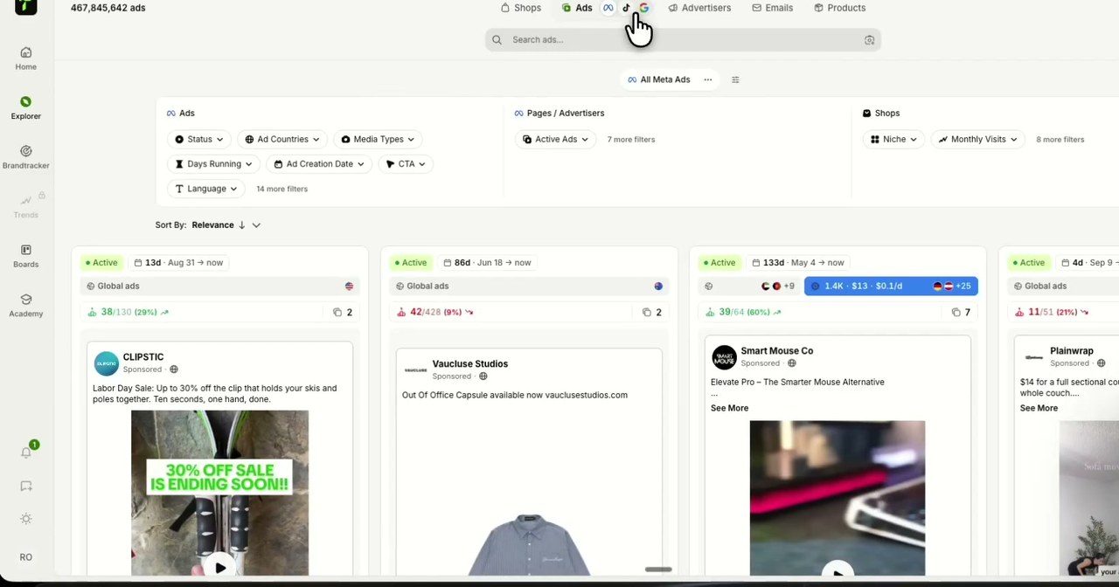Screen dimensions: 1119x587
Task: Open the Academy sidebar icon
Action: click(x=25, y=305)
